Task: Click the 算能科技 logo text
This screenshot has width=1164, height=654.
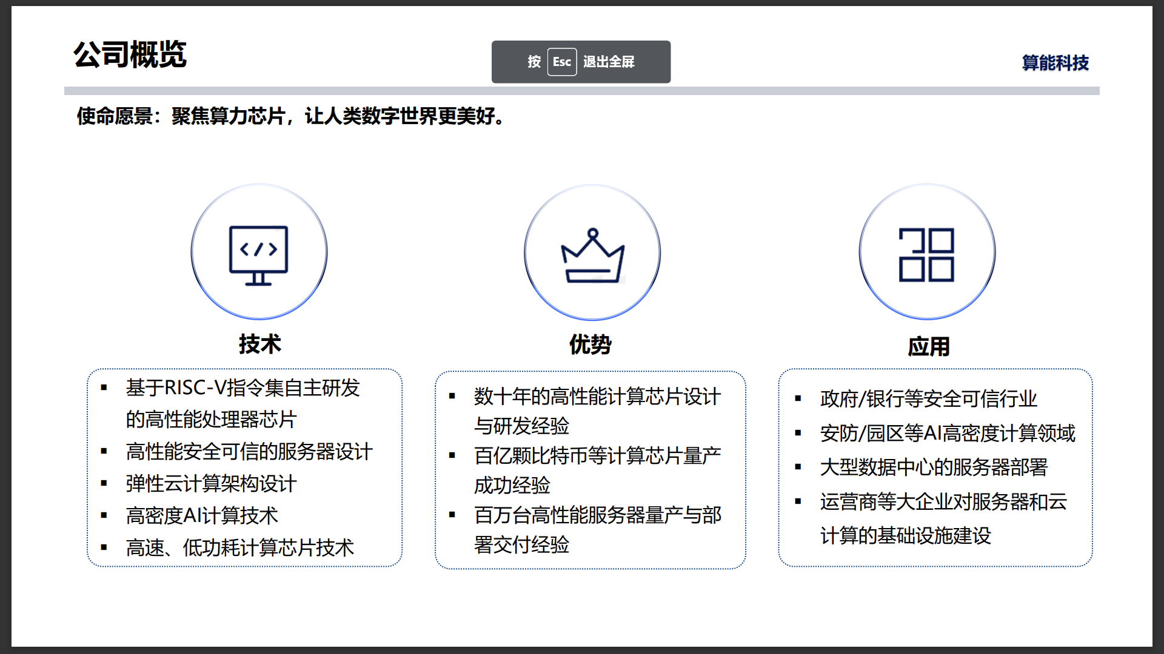Action: tap(1055, 63)
